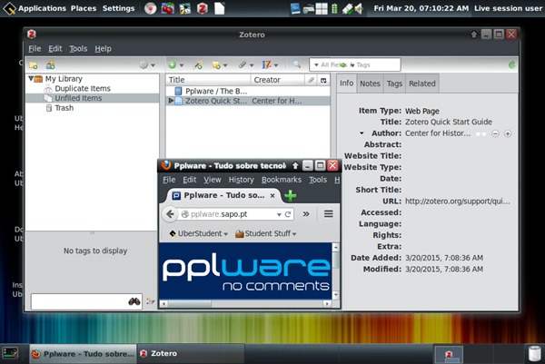Switch to the Related tab
Screen dimensions: 545x364
[422, 84]
